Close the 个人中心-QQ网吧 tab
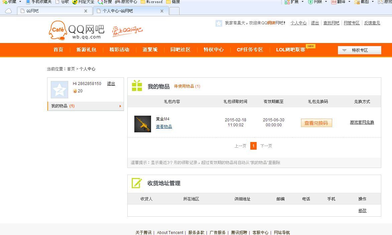 (x=162, y=11)
